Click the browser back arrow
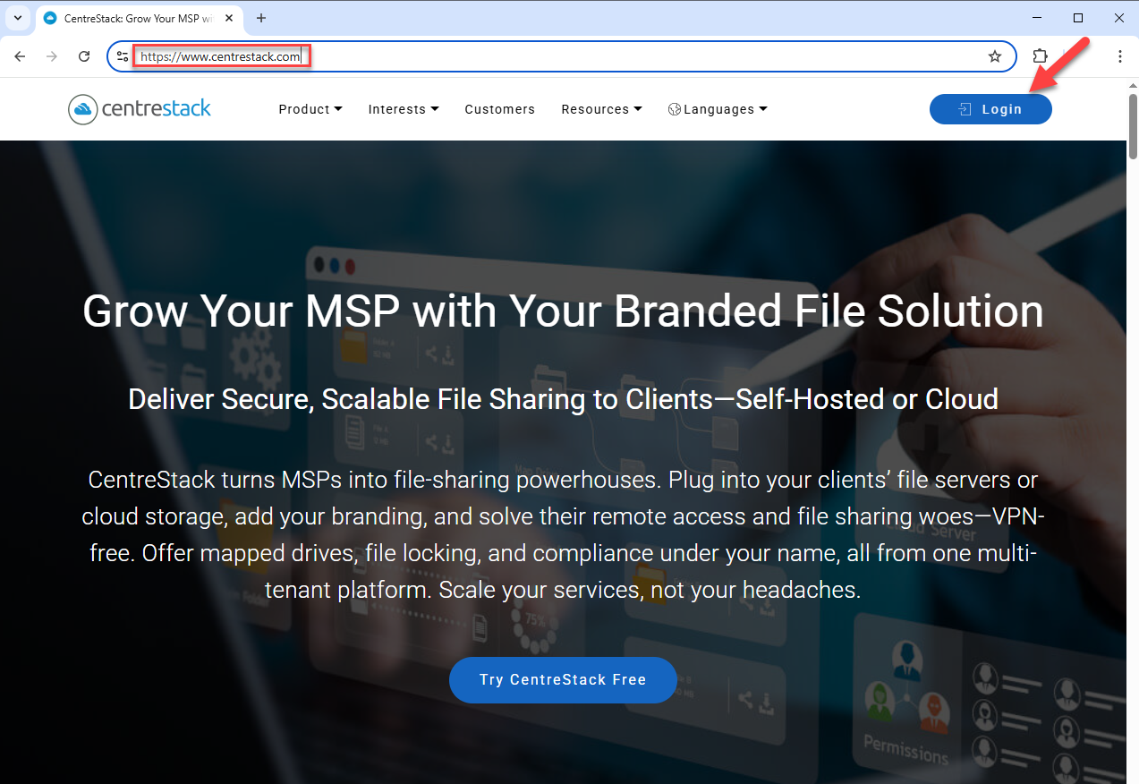The image size is (1139, 784). click(x=21, y=56)
